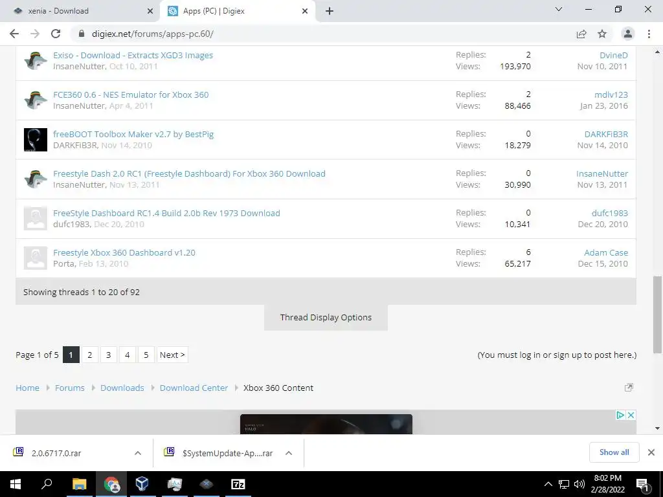Expand options for 2.0.6717.0.rar download
This screenshot has height=497, width=663.
pos(138,453)
